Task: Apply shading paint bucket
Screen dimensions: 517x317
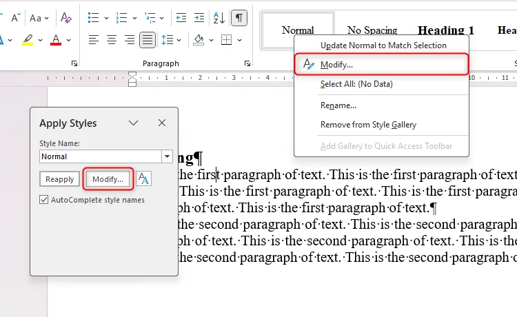Action: point(199,40)
